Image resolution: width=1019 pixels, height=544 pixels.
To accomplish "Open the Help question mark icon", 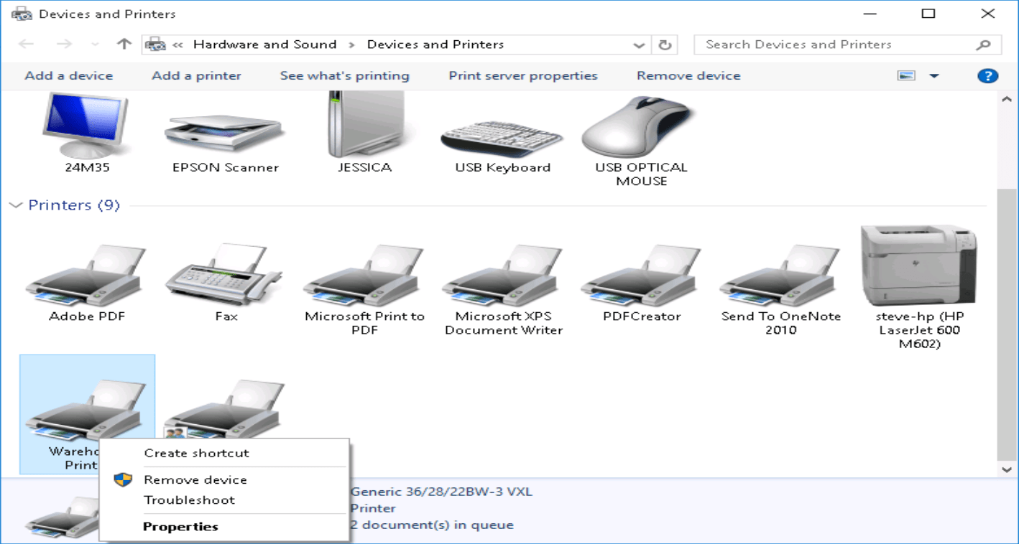I will pyautogui.click(x=988, y=75).
